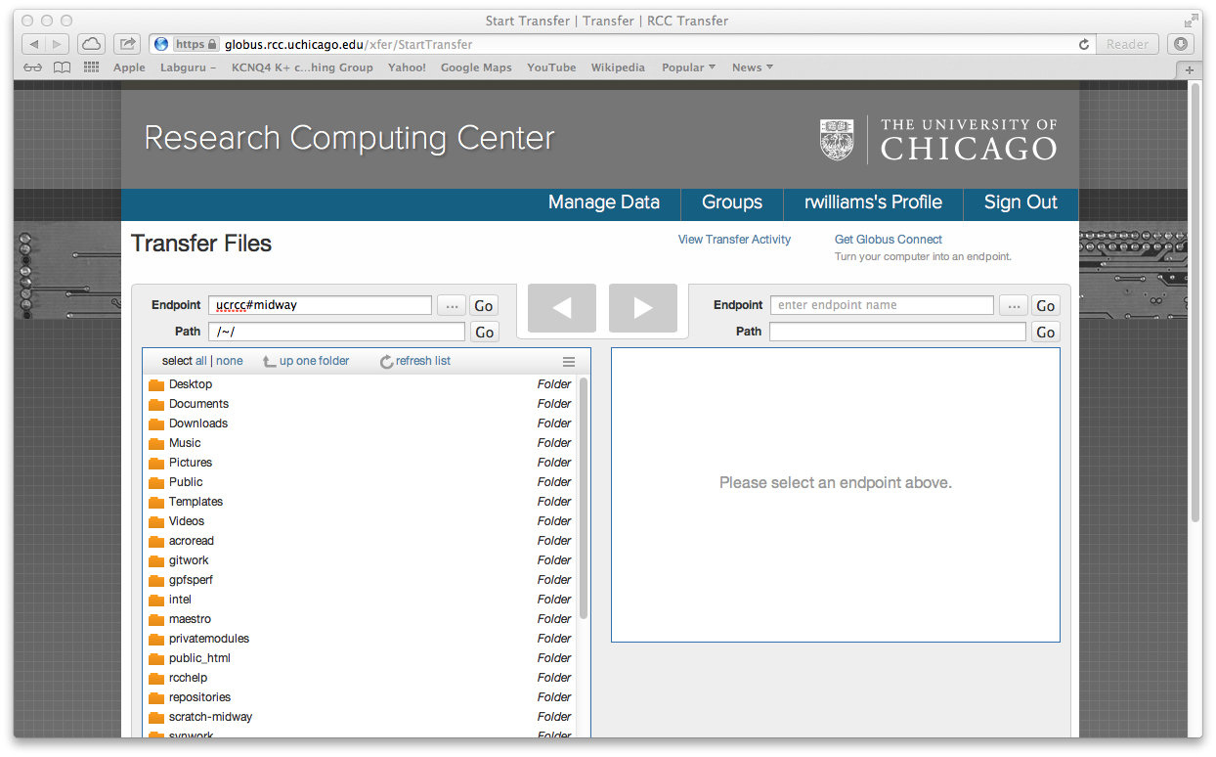1216x757 pixels.
Task: Click University of Chicago crest logo
Action: [837, 140]
